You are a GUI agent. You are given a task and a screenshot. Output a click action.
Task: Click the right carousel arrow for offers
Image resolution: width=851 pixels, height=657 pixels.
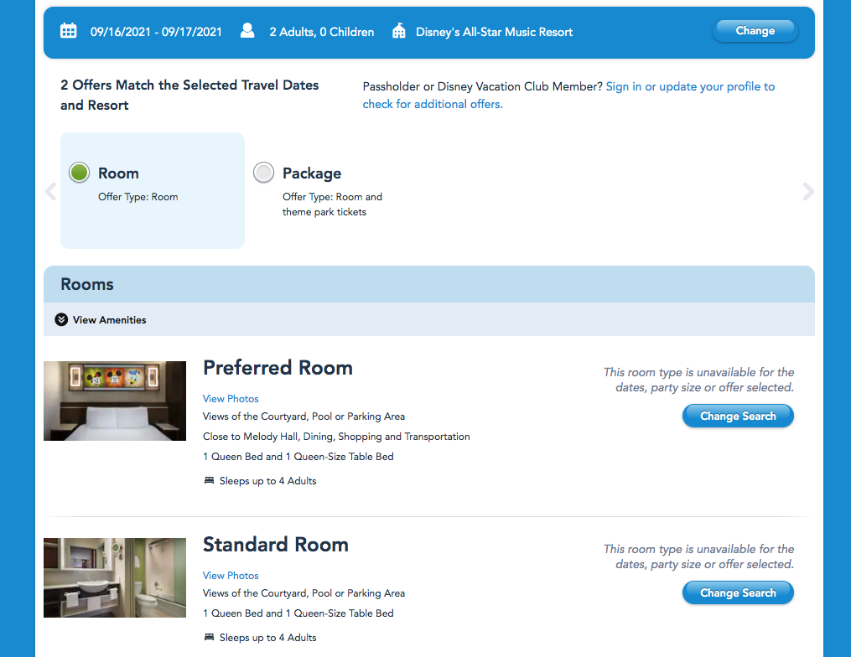pos(808,191)
